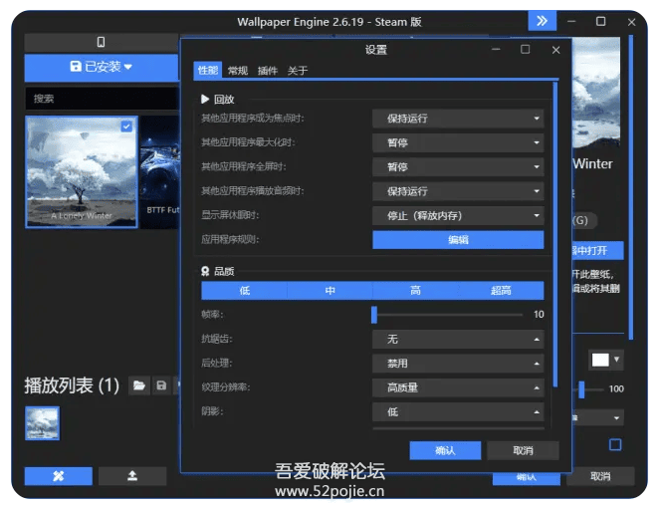The width and height of the screenshot is (662, 508).
Task: Switch to the 关于 about tab
Action: click(298, 71)
